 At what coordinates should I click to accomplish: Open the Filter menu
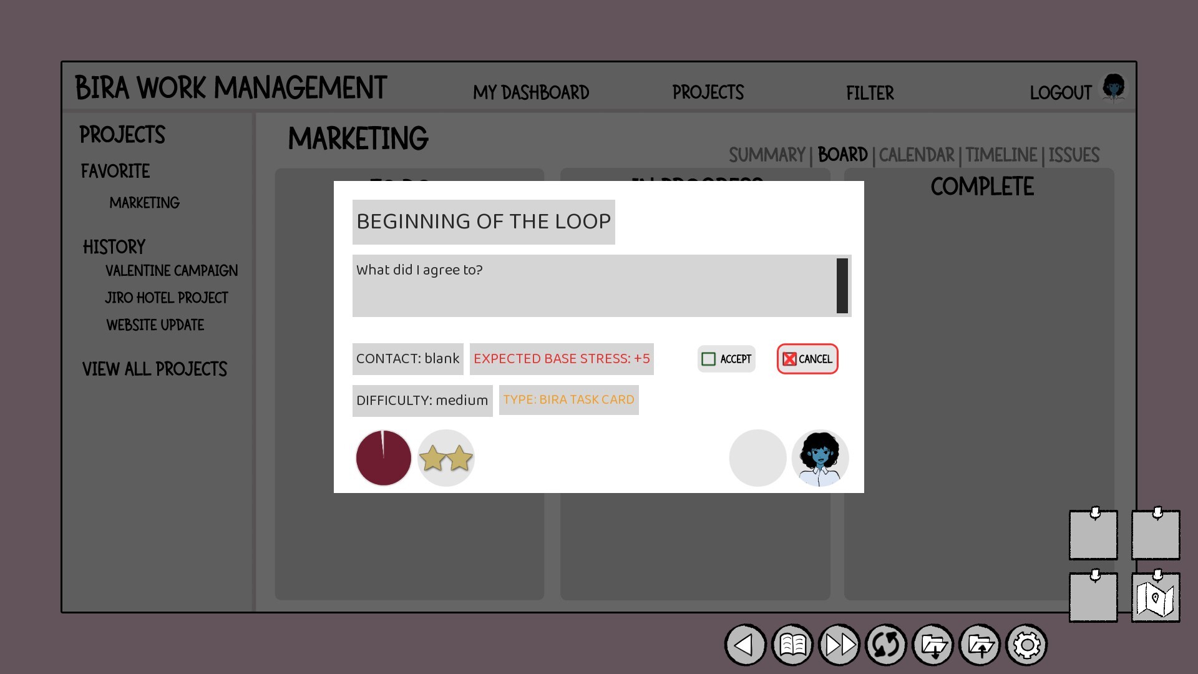870,93
